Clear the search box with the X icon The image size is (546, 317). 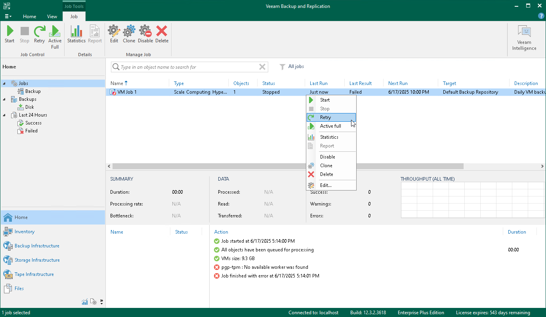(x=262, y=67)
